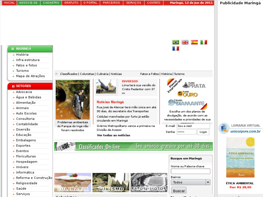Open the Auto Escolas sector link
This screenshot has width=263, height=197.
coord(26,113)
